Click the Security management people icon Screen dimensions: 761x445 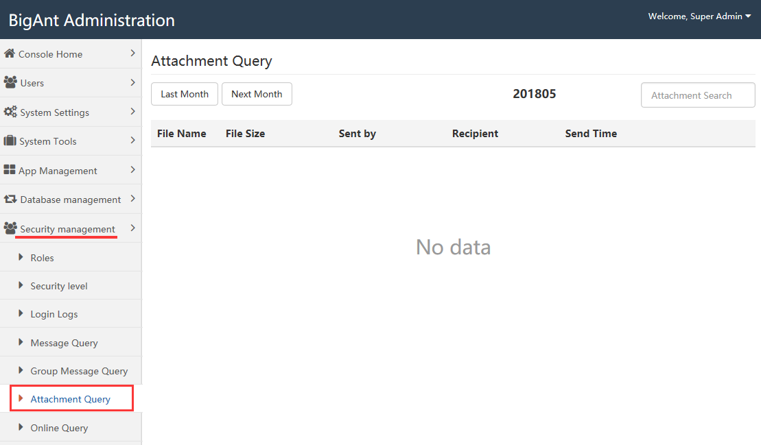[10, 228]
